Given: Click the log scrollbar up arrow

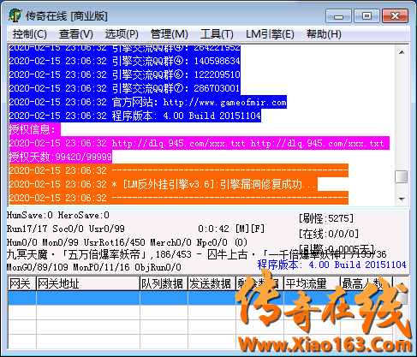Looking at the screenshot, I should [402, 52].
